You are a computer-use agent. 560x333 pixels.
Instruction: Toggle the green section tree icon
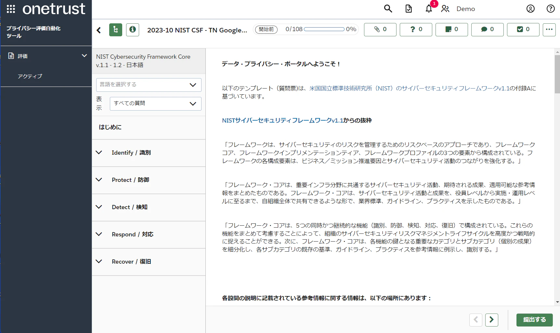click(116, 30)
